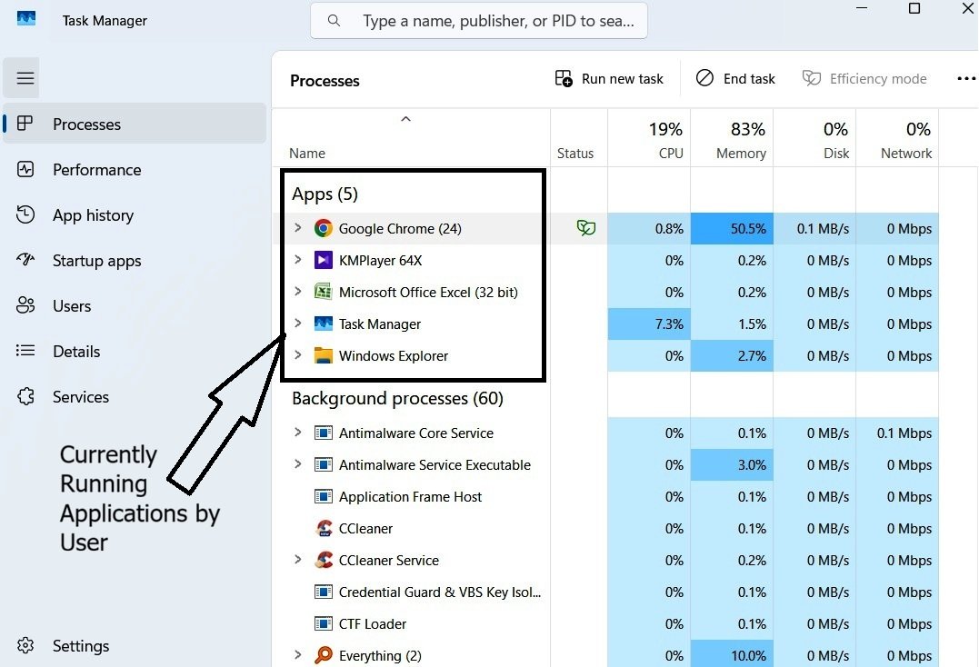Sort by the Memory column header

[732, 138]
